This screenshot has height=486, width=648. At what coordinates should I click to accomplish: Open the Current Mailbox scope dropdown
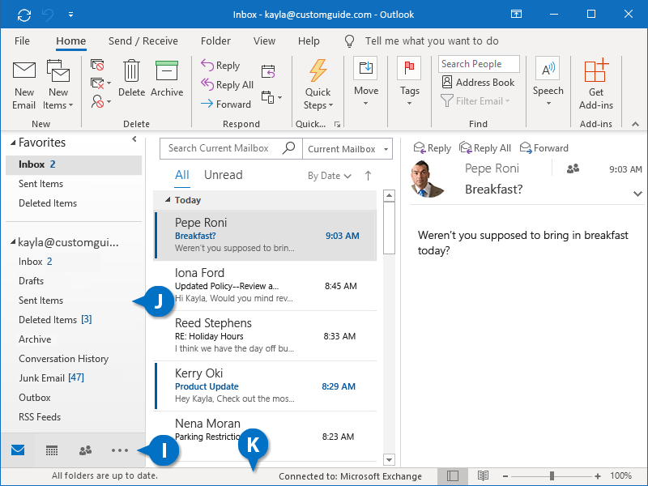tap(348, 149)
